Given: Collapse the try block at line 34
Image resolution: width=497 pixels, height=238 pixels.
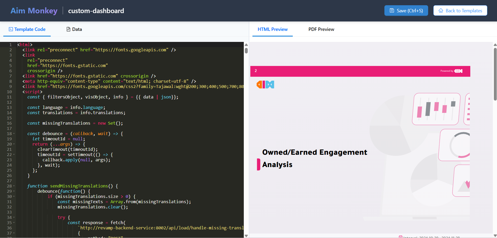Looking at the screenshot, I should (14, 218).
